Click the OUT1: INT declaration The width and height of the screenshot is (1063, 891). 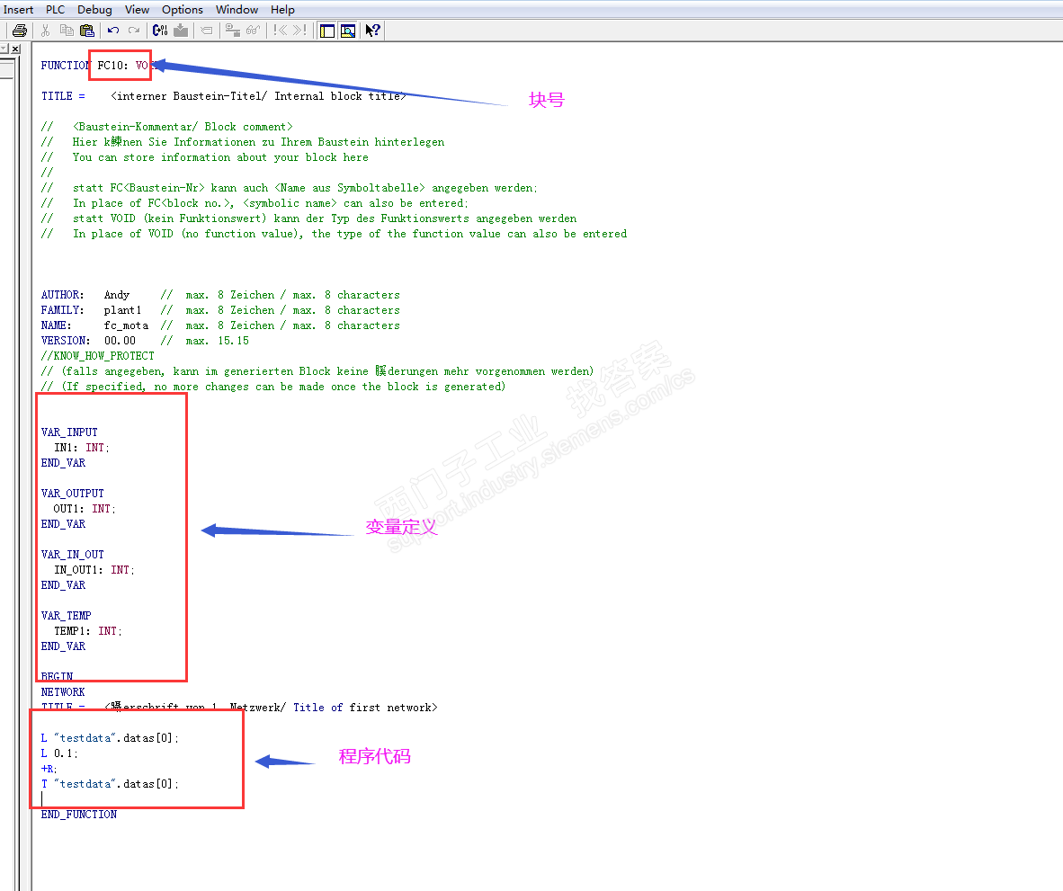(x=85, y=509)
